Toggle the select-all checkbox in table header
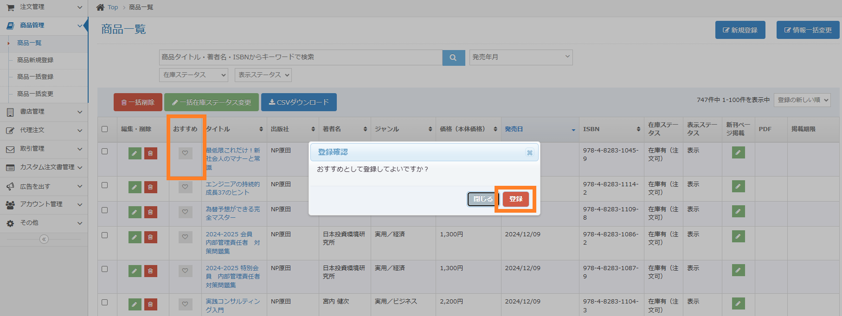 [104, 129]
